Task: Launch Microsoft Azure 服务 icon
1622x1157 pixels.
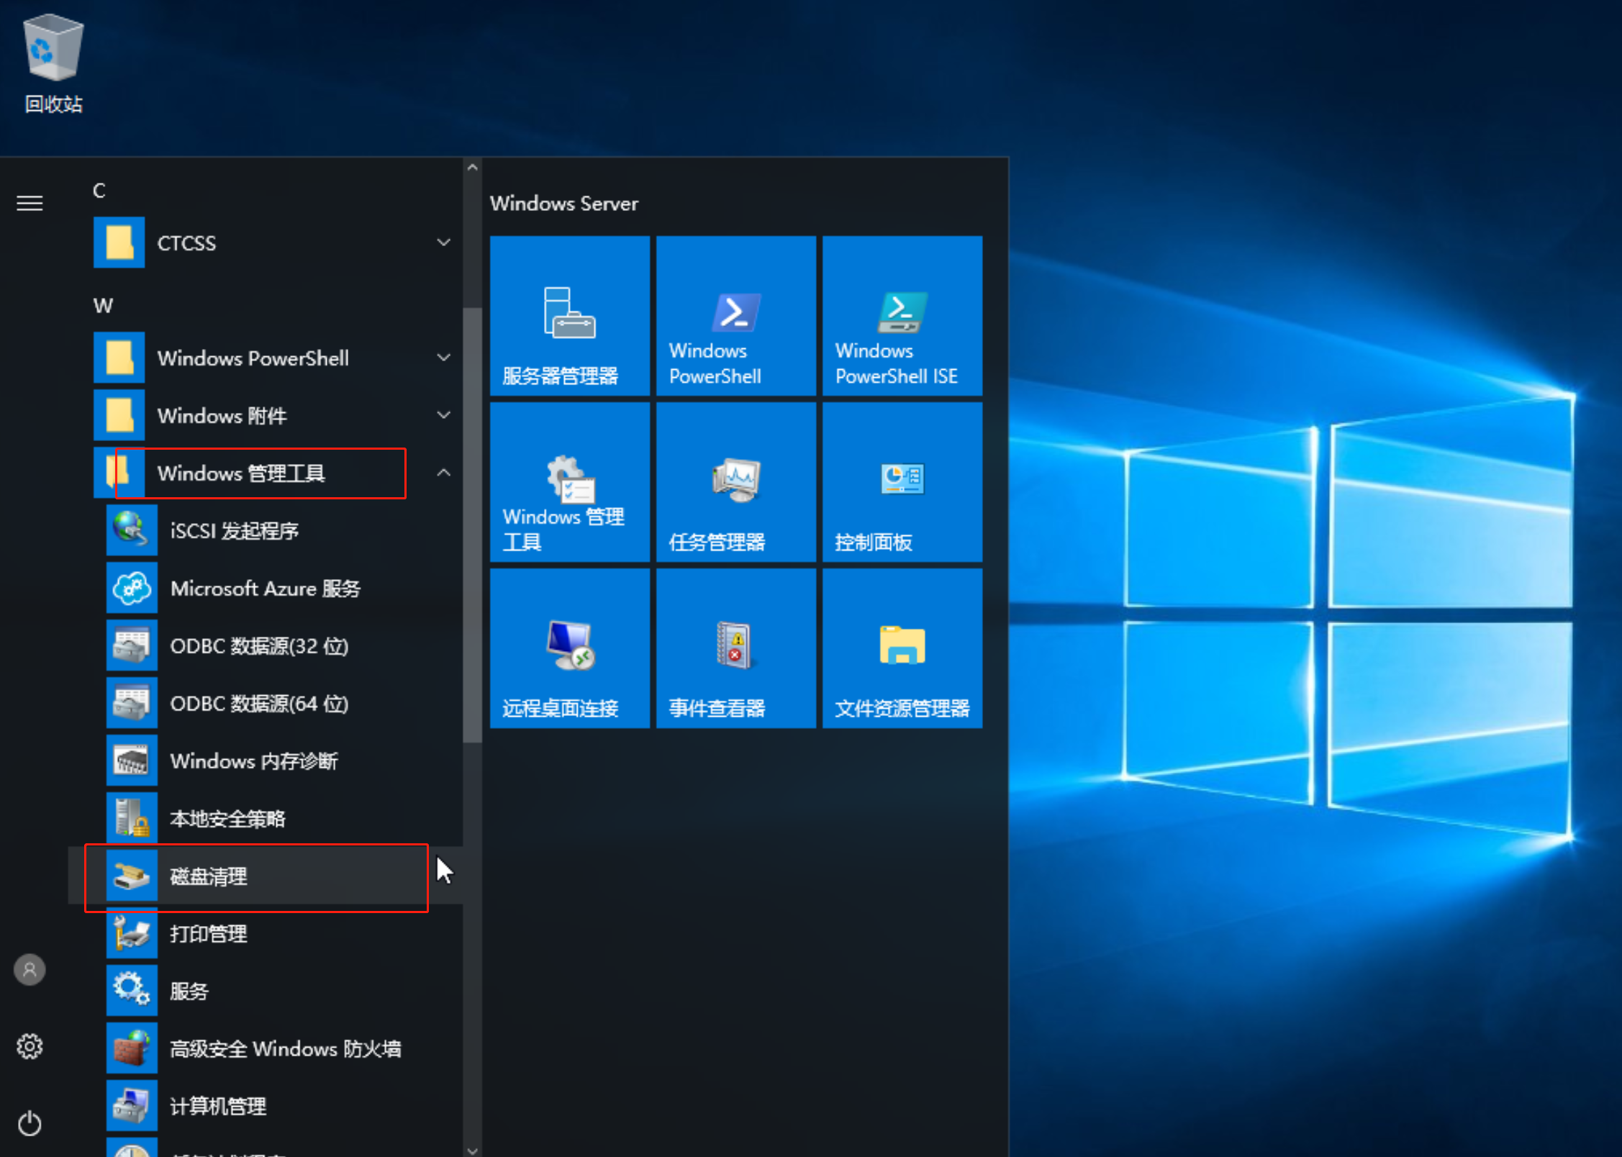Action: point(132,588)
